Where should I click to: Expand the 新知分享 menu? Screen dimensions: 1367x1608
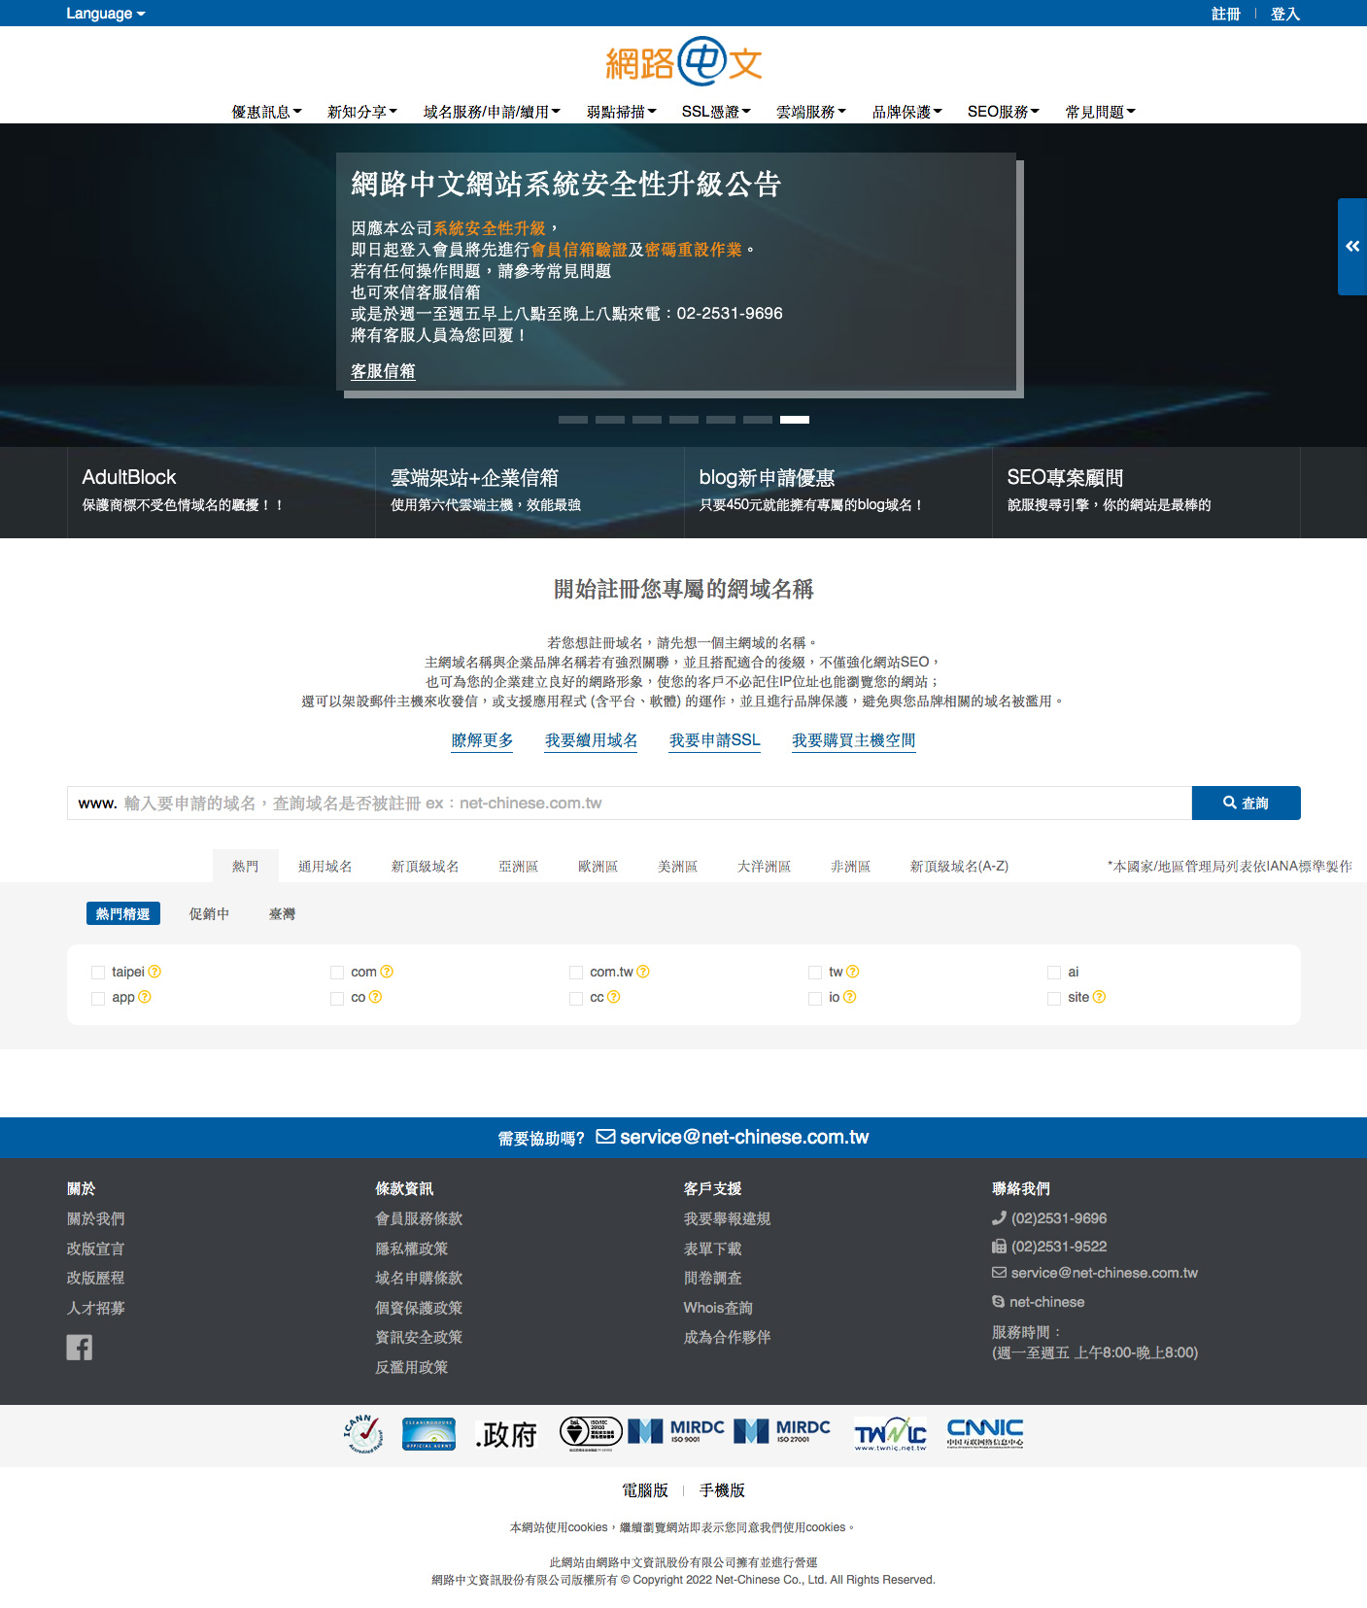click(362, 112)
